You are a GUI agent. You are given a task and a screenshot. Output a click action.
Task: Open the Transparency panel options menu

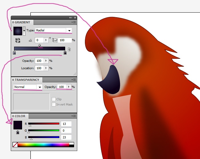coord(74,80)
